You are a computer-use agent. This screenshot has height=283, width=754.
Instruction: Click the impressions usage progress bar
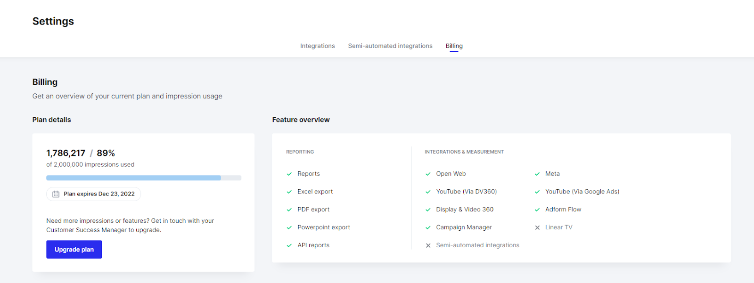pyautogui.click(x=144, y=178)
